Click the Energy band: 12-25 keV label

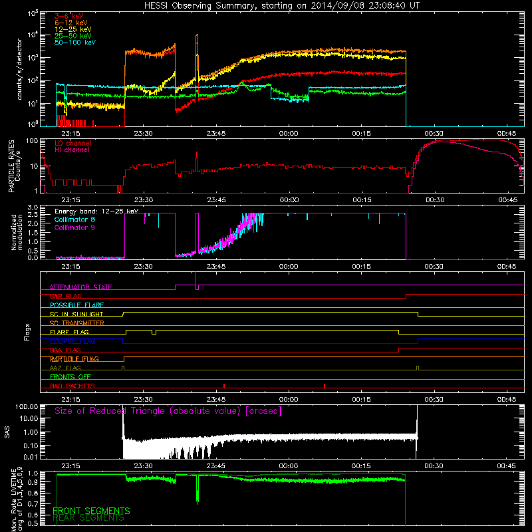click(96, 211)
